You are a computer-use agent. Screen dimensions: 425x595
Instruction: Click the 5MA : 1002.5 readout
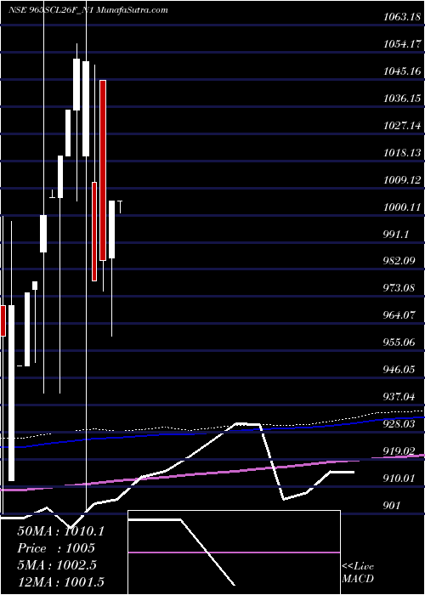[x=57, y=565]
